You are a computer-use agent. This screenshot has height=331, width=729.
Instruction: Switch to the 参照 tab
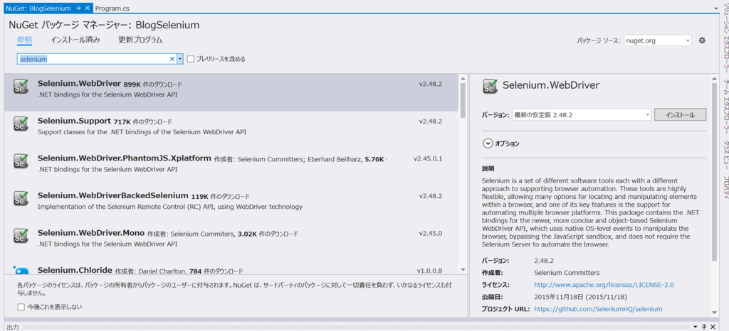(x=25, y=40)
